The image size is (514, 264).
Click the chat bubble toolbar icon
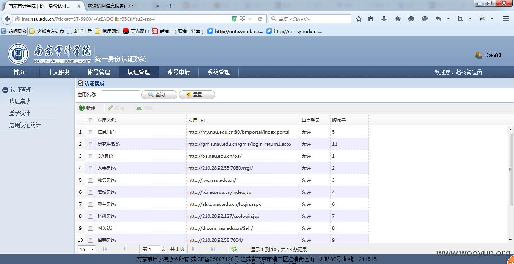pos(425,19)
